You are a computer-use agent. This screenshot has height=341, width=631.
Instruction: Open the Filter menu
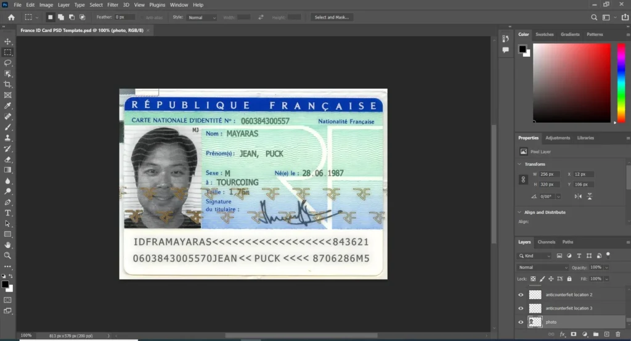[113, 5]
